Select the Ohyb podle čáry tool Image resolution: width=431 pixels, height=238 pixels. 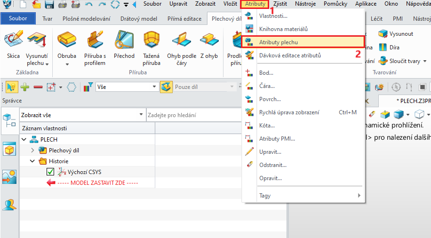point(182,48)
